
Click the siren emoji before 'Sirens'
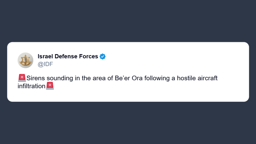tap(22, 78)
